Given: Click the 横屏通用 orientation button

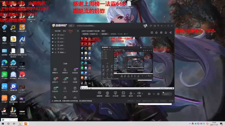Looking at the screenshot, I should [x=104, y=34].
